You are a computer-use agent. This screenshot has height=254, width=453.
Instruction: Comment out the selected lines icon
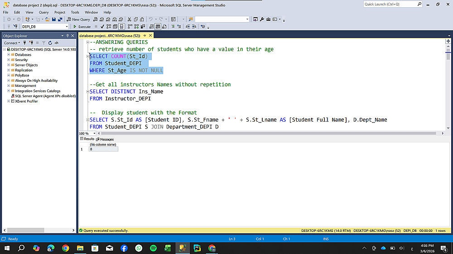pyautogui.click(x=173, y=27)
